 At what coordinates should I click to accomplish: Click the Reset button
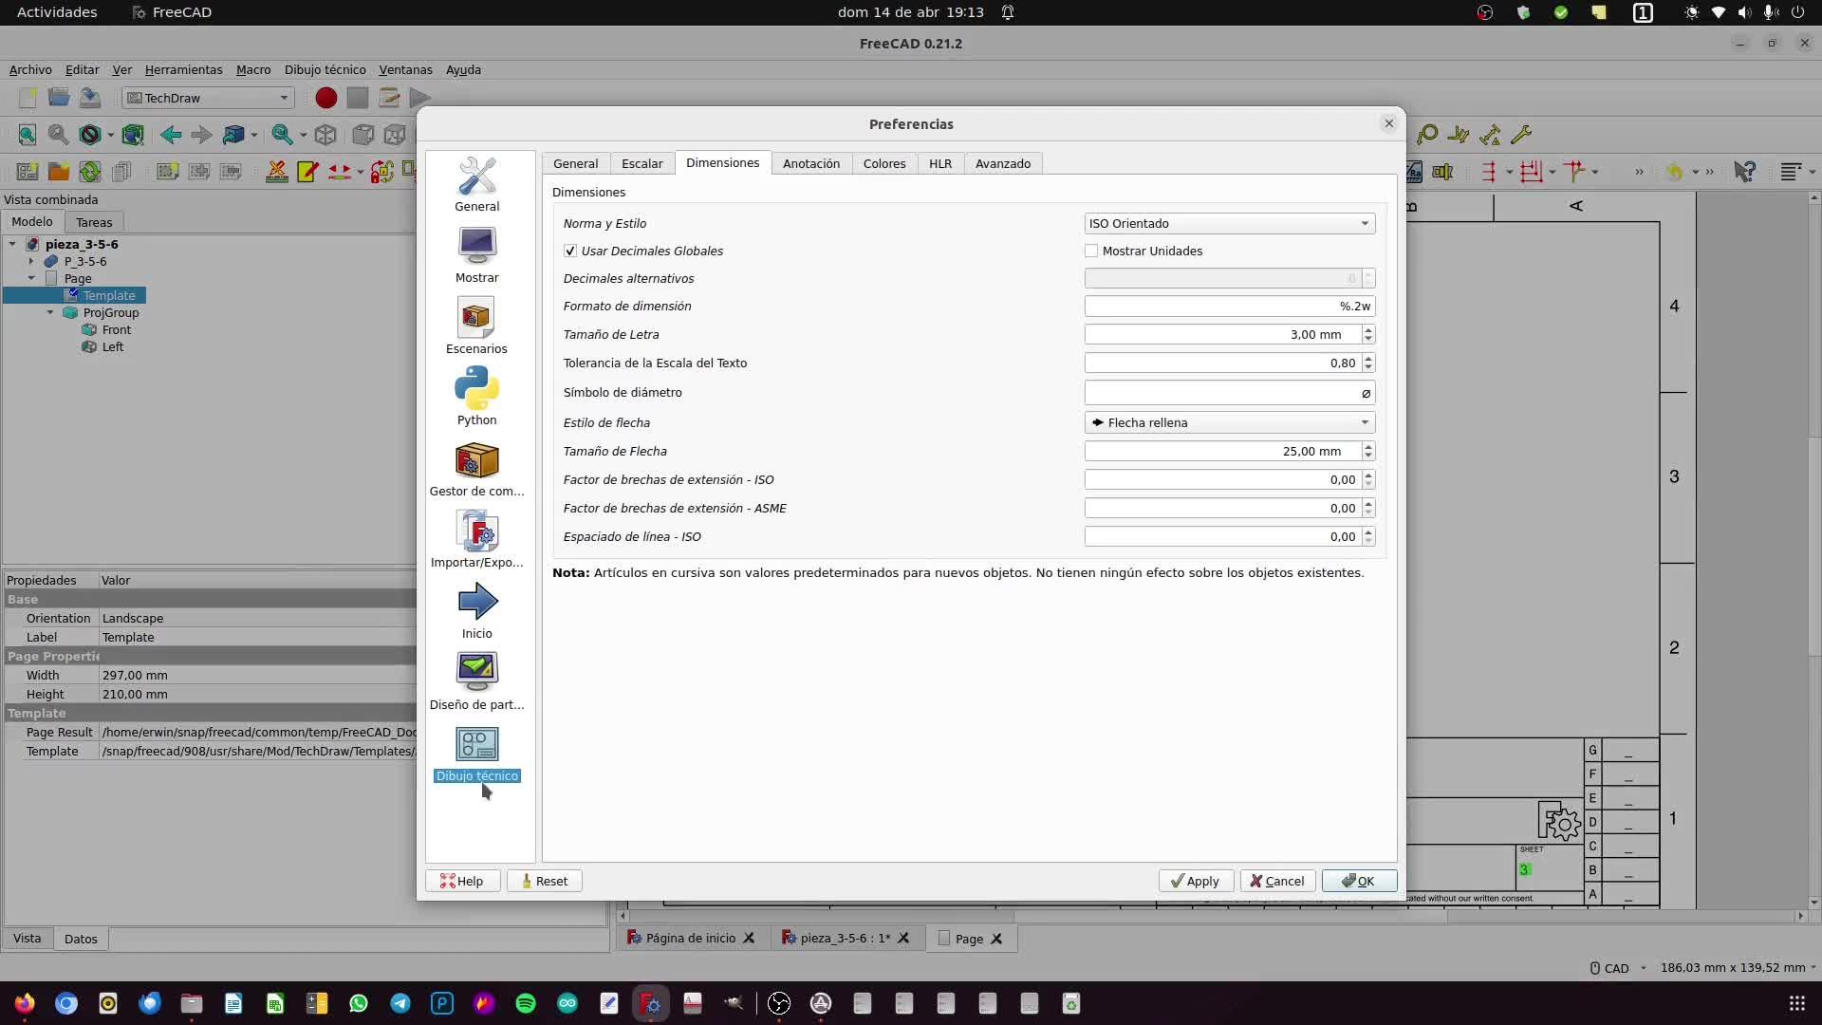point(544,881)
